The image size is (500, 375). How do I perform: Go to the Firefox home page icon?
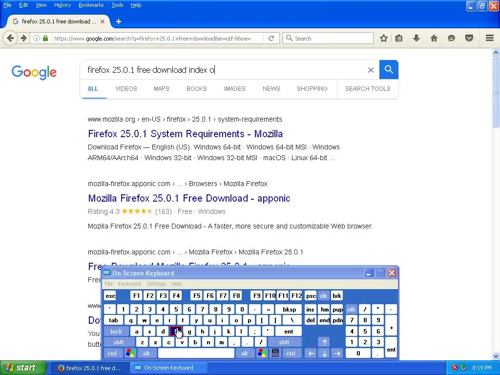point(434,38)
